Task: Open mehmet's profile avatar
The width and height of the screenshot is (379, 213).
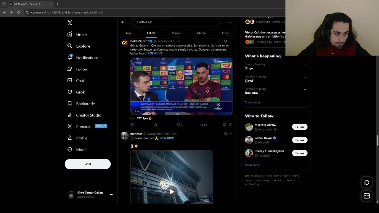Action: 125,135
